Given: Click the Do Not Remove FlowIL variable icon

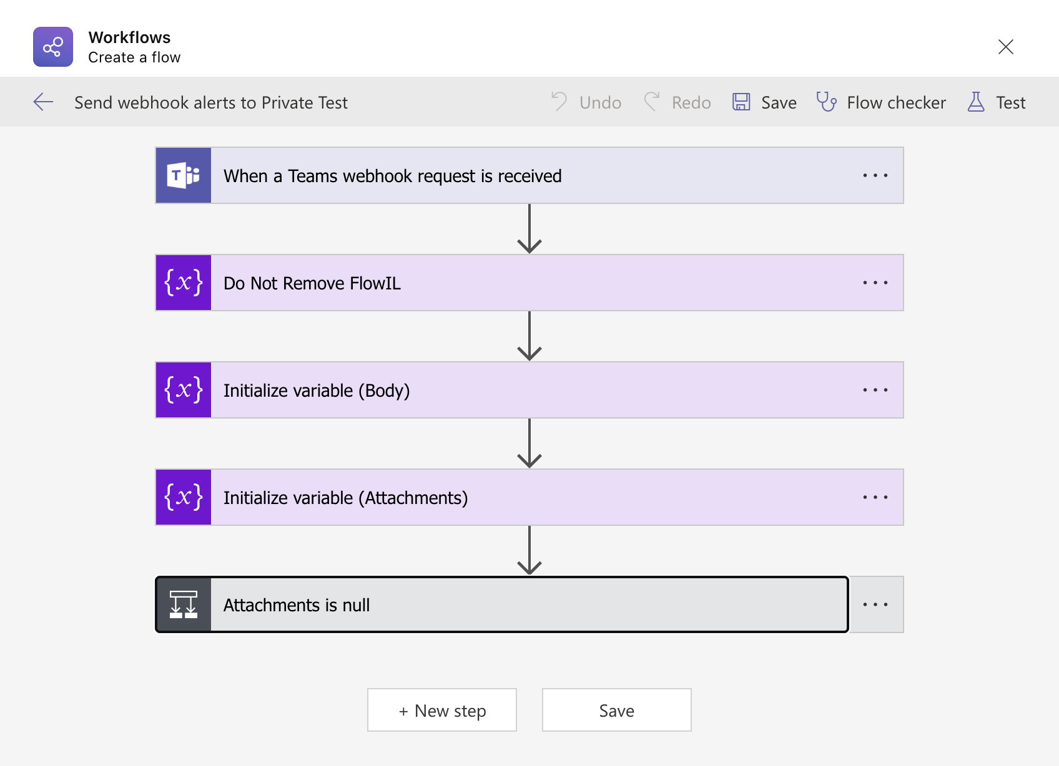Looking at the screenshot, I should (x=184, y=283).
